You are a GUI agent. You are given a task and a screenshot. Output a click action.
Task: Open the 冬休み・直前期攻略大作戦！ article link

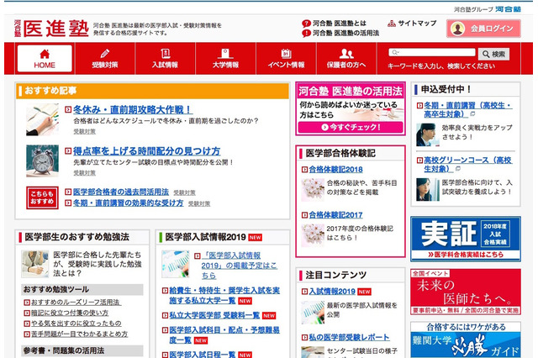point(133,110)
